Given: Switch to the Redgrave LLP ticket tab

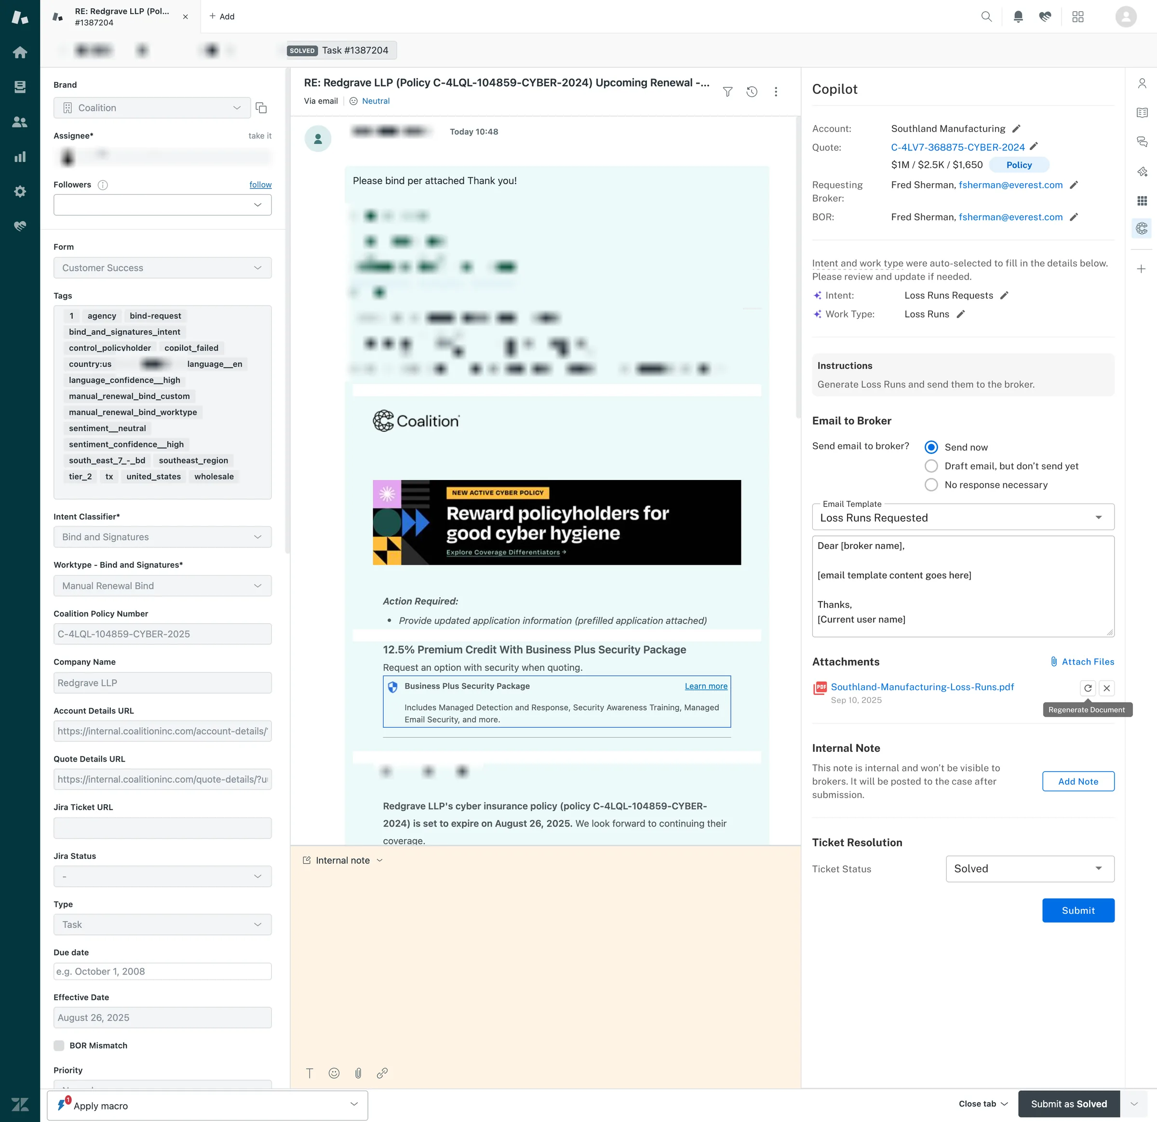Looking at the screenshot, I should (x=121, y=16).
